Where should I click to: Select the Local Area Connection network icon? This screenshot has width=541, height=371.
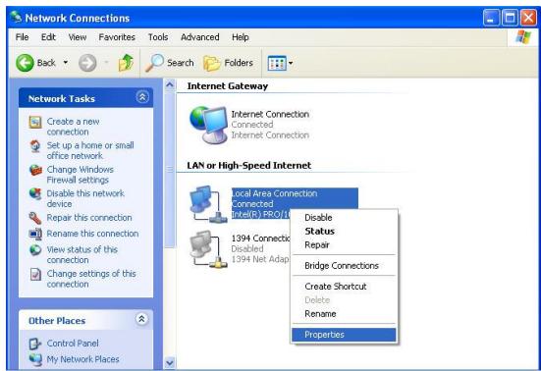208,204
